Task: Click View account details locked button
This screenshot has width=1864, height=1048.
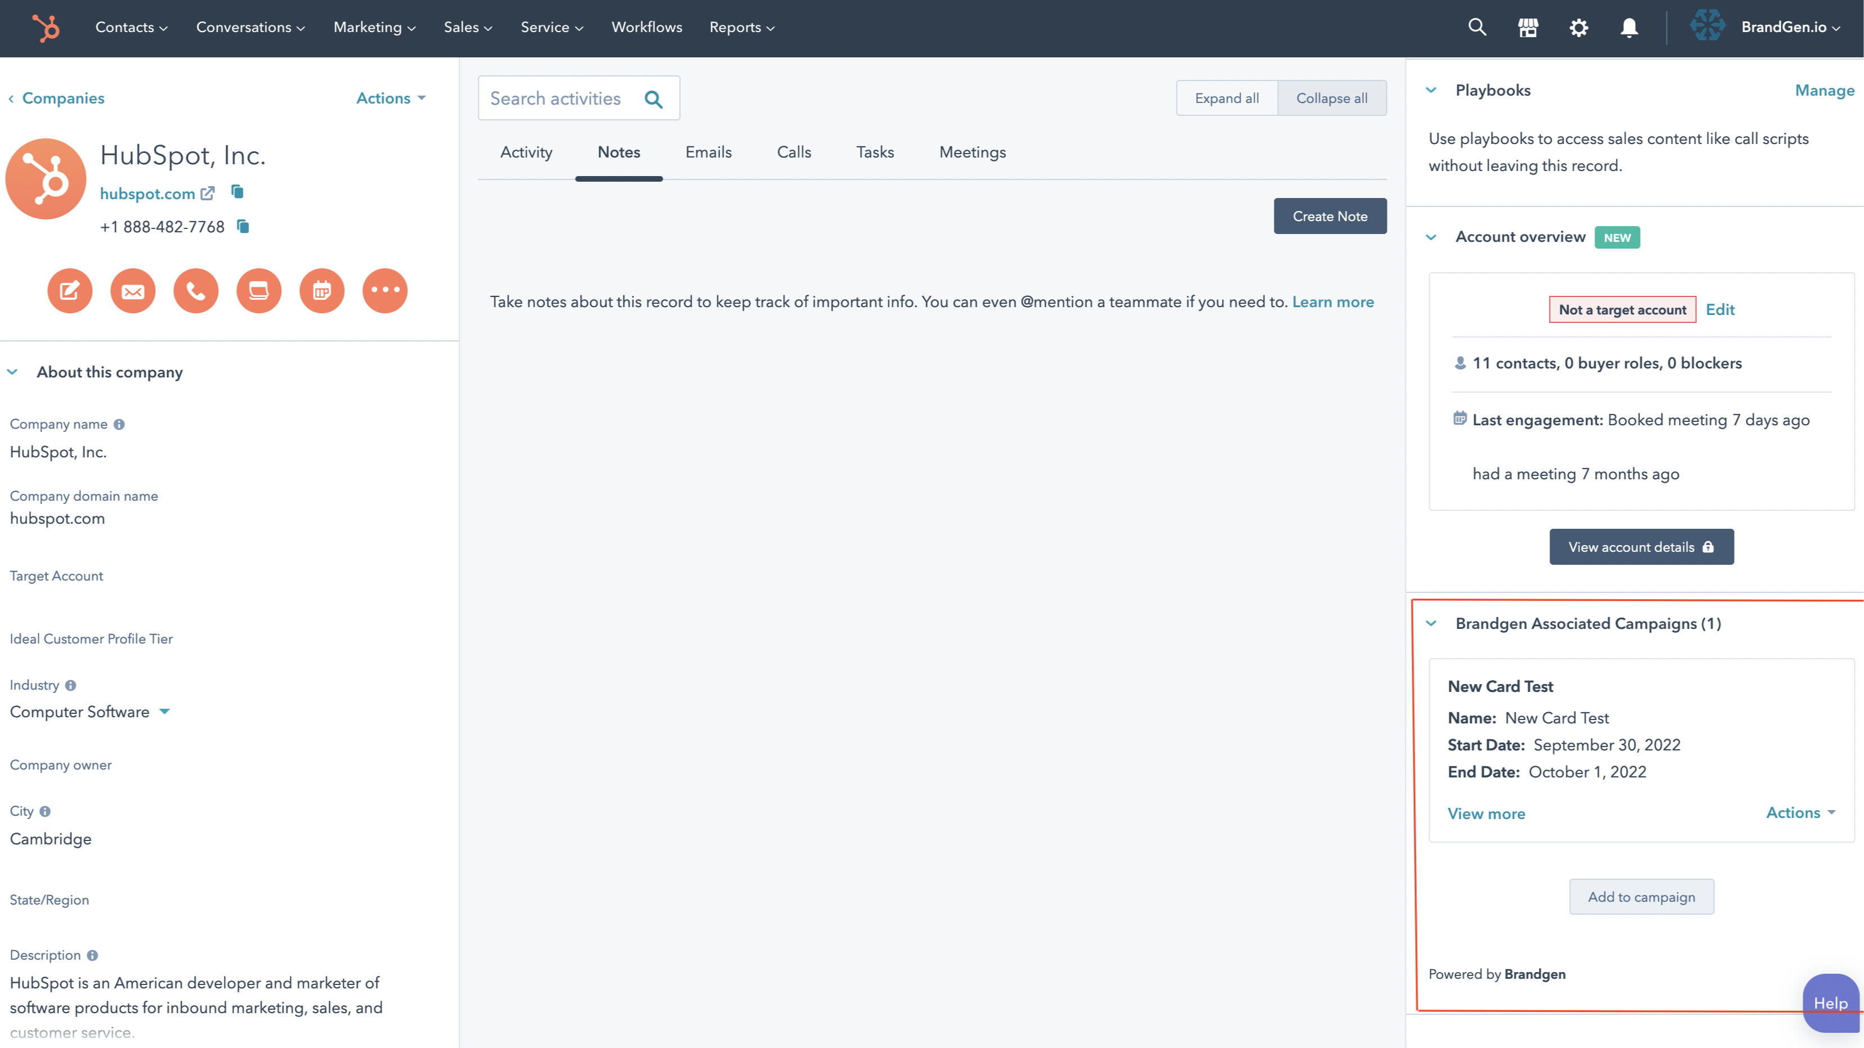Action: 1641,546
